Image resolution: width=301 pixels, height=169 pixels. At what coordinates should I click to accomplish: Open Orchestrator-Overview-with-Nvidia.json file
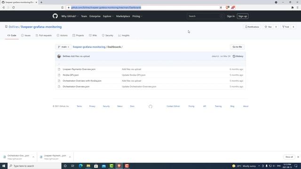pos(82,81)
